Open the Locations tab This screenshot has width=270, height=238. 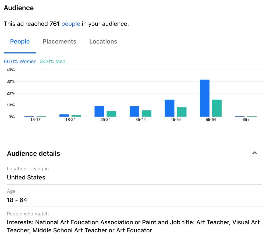(x=103, y=42)
